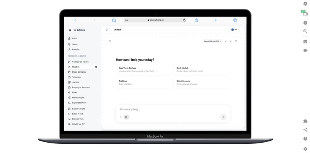Click the exclamation alert icon

click(x=305, y=23)
